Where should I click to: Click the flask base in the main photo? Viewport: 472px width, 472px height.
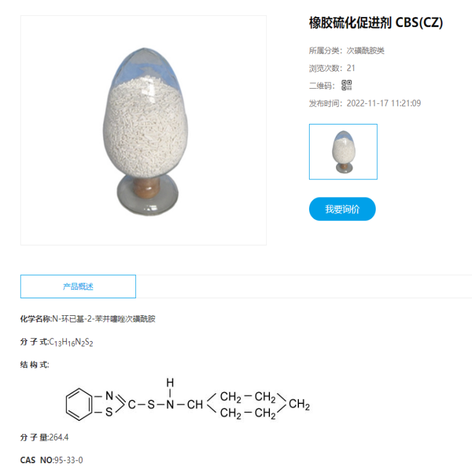[147, 196]
